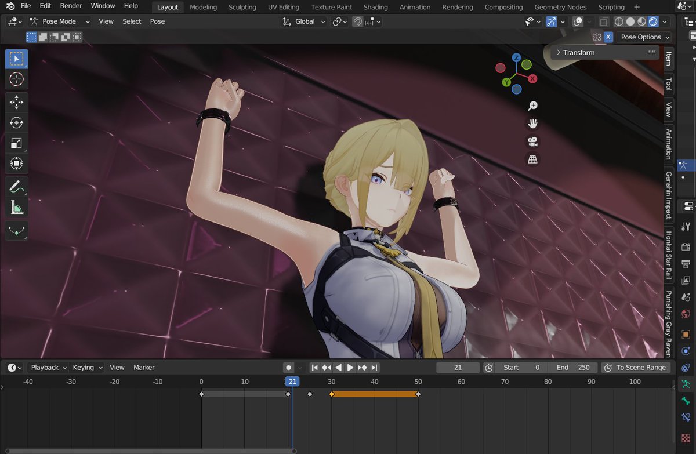Screen dimensions: 696x454
Task: Open the pivot point dropdown
Action: click(x=340, y=21)
